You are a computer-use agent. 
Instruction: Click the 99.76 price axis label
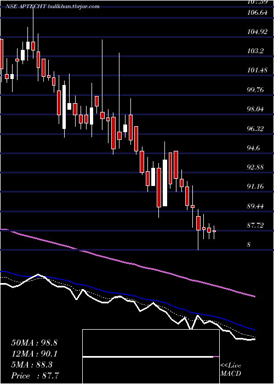click(x=256, y=90)
